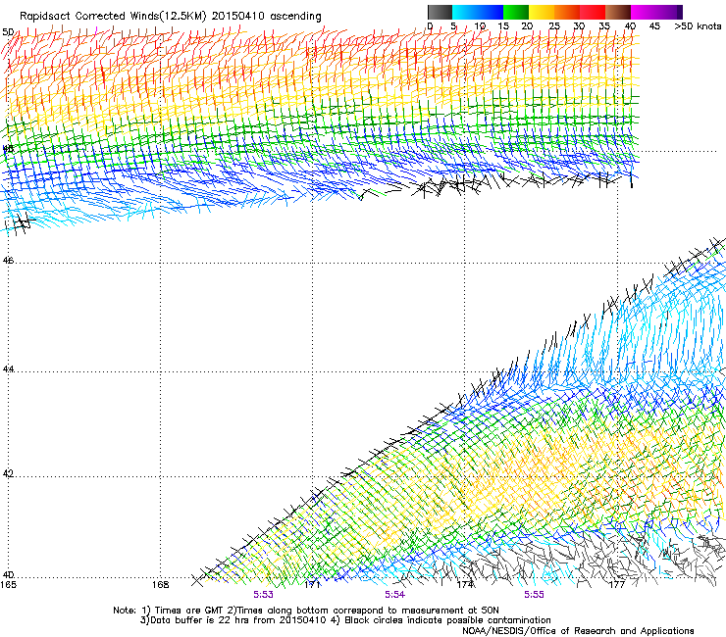Viewport: 726px width, 637px height.
Task: Click the green 15-20 knots legend segment
Action: [516, 12]
